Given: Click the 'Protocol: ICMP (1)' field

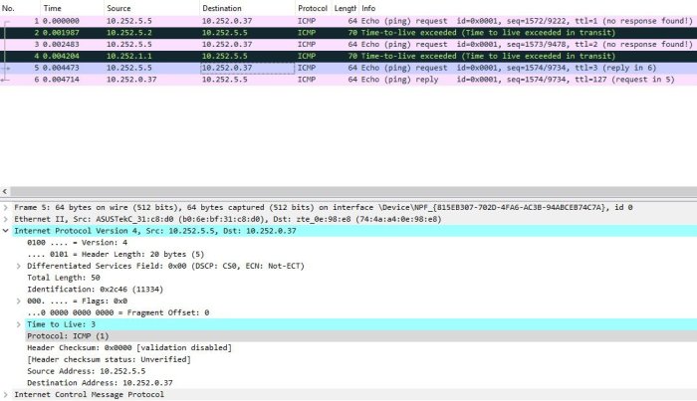Looking at the screenshot, I should point(68,336).
